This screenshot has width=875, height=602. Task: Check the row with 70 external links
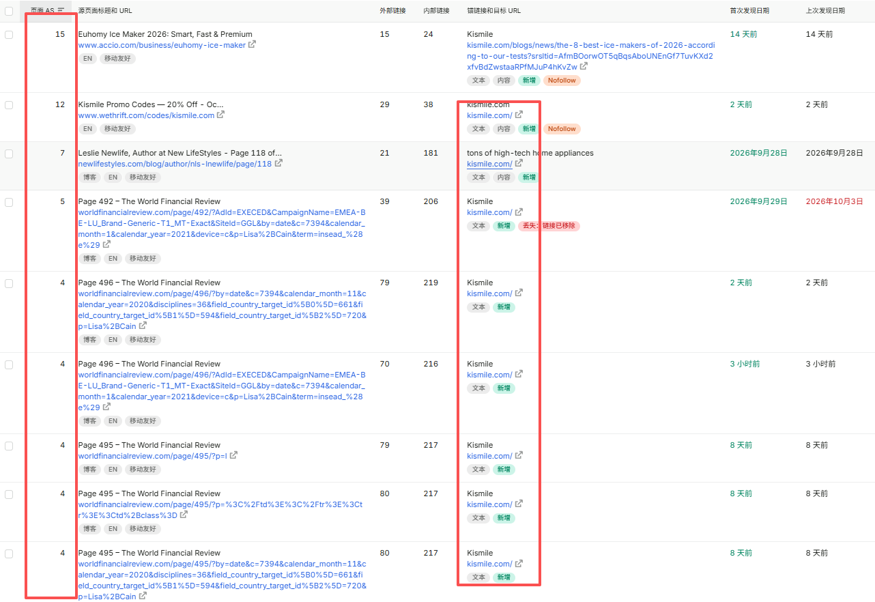[9, 364]
